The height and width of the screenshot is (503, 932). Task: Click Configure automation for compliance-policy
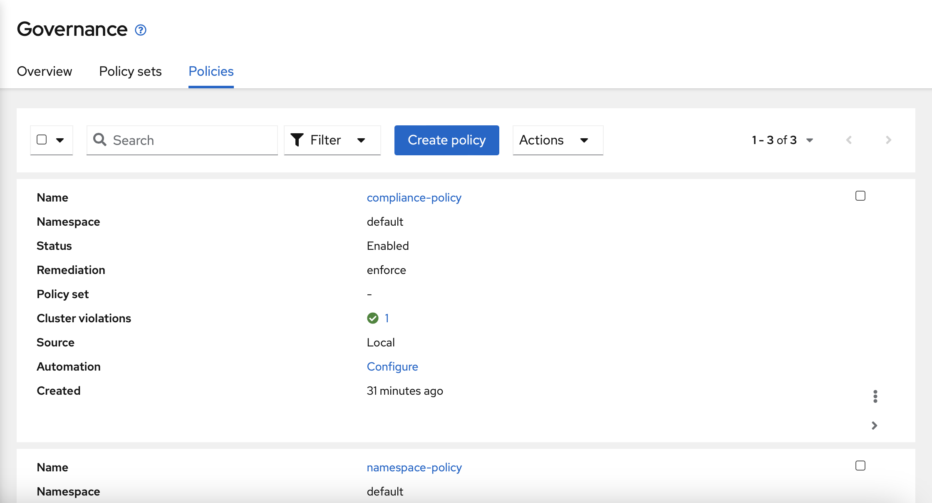(x=394, y=366)
